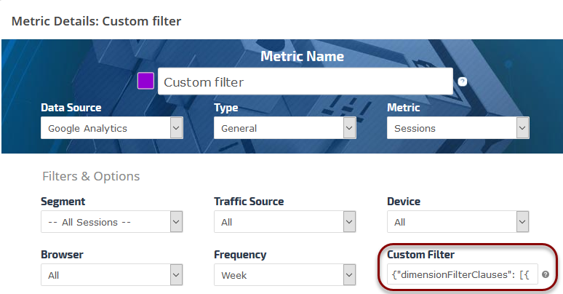Screen dimensions: 563x294
Task: Open the Data Source dropdown
Action: pos(111,128)
